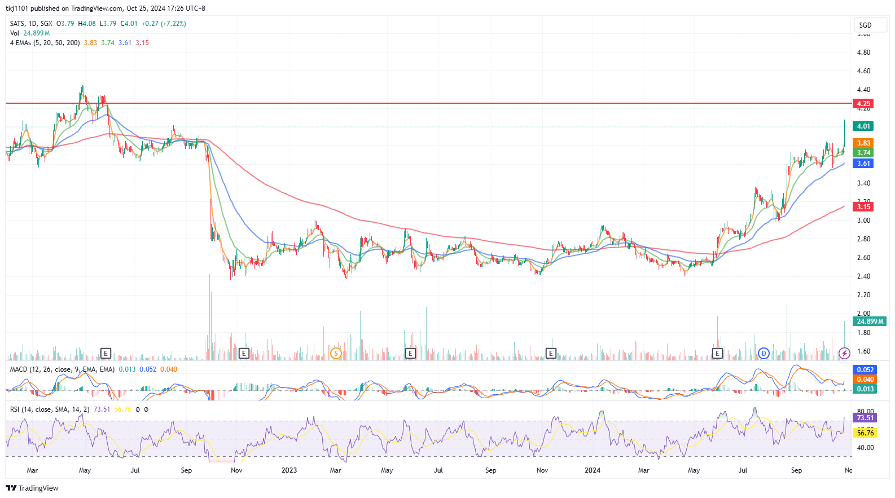Screen dimensions: 895x498
Task: Open the earnings E marker at November 2022
Action: [244, 353]
